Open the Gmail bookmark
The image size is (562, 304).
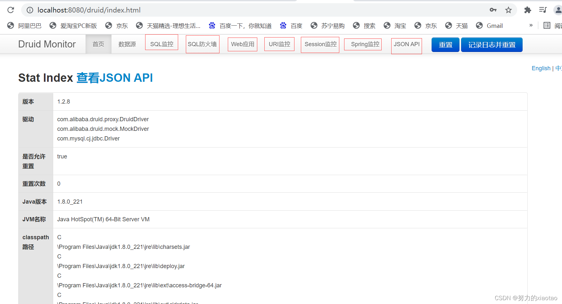pos(489,26)
